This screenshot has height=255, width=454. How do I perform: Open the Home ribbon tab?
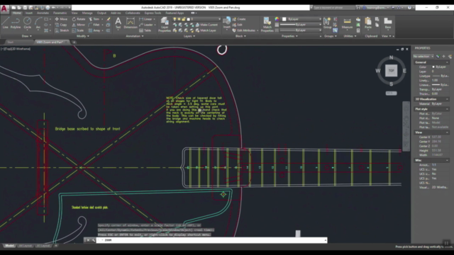tap(17, 13)
